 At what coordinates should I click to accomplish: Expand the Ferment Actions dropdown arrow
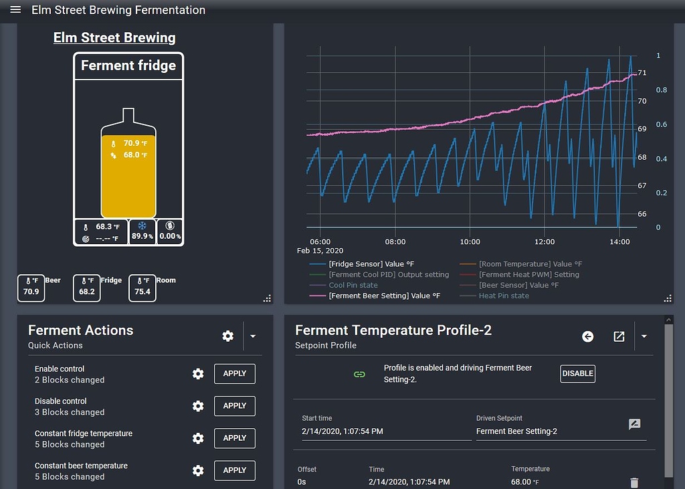click(253, 336)
